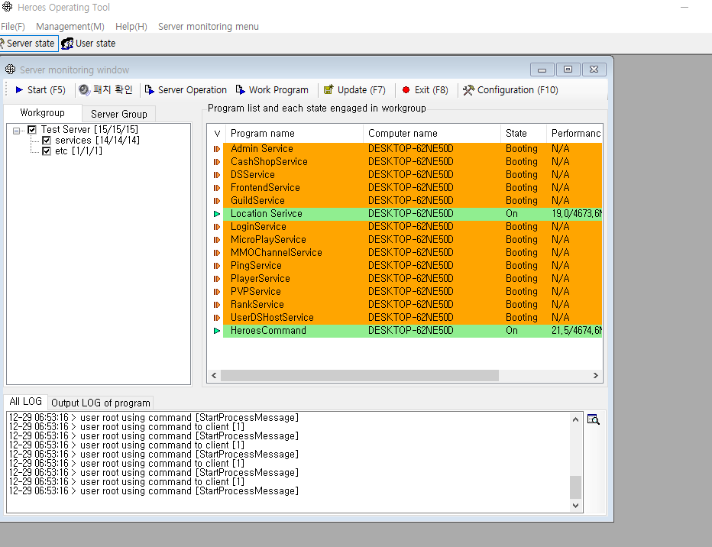Screen dimensions: 712x547
Task: Click the User state button
Action: pos(89,44)
